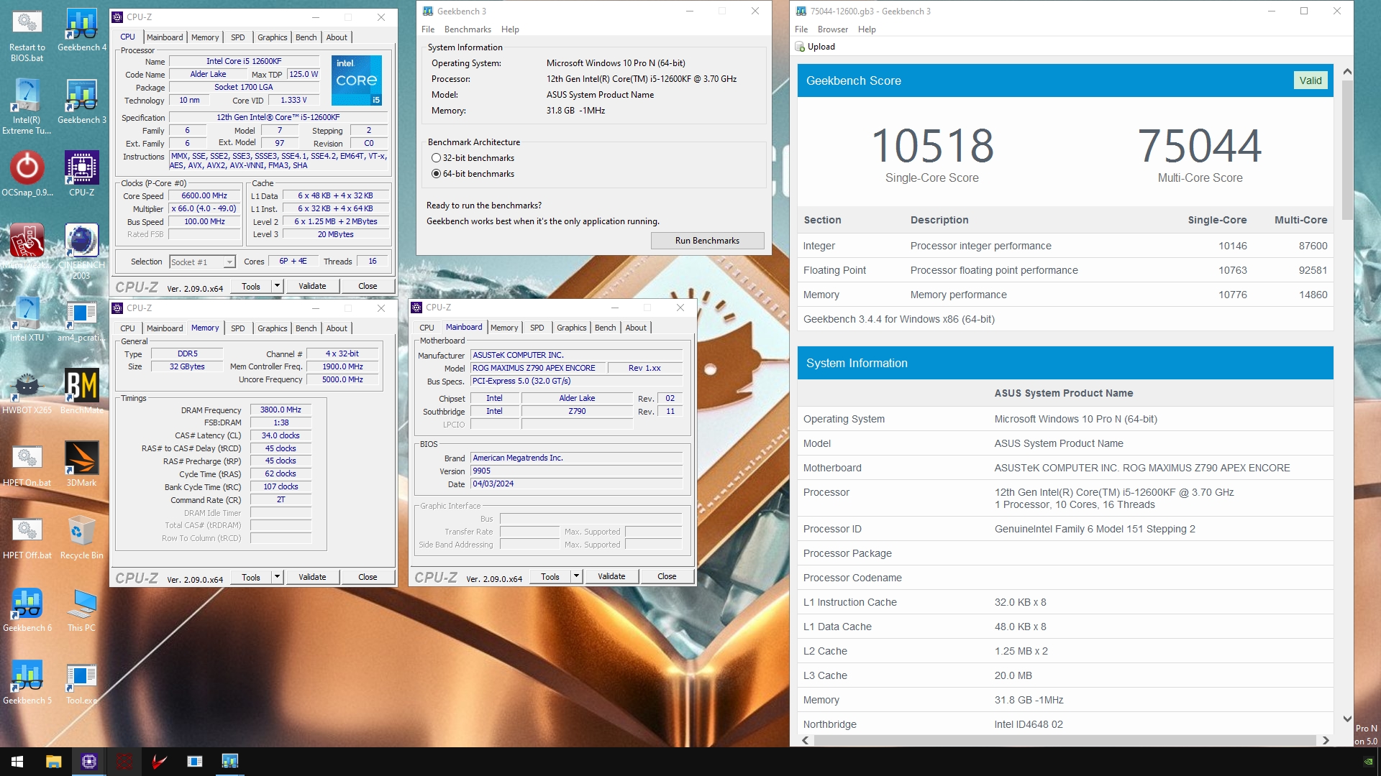Viewport: 1381px width, 776px height.
Task: Open Socket #1 selection dropdown
Action: (x=203, y=262)
